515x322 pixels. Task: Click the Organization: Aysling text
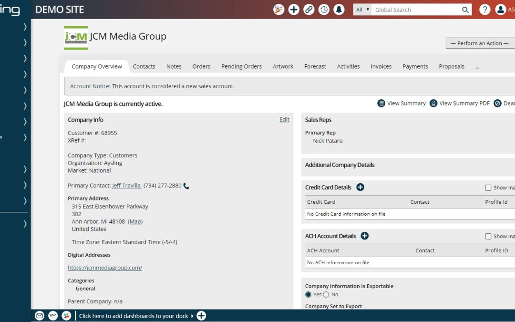pos(95,163)
